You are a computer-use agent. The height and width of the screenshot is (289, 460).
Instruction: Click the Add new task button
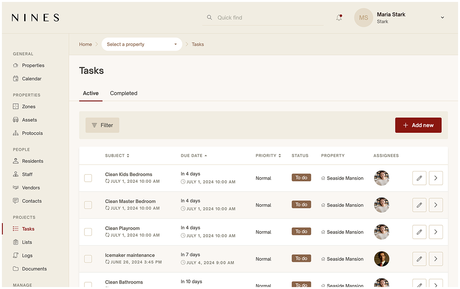[418, 125]
